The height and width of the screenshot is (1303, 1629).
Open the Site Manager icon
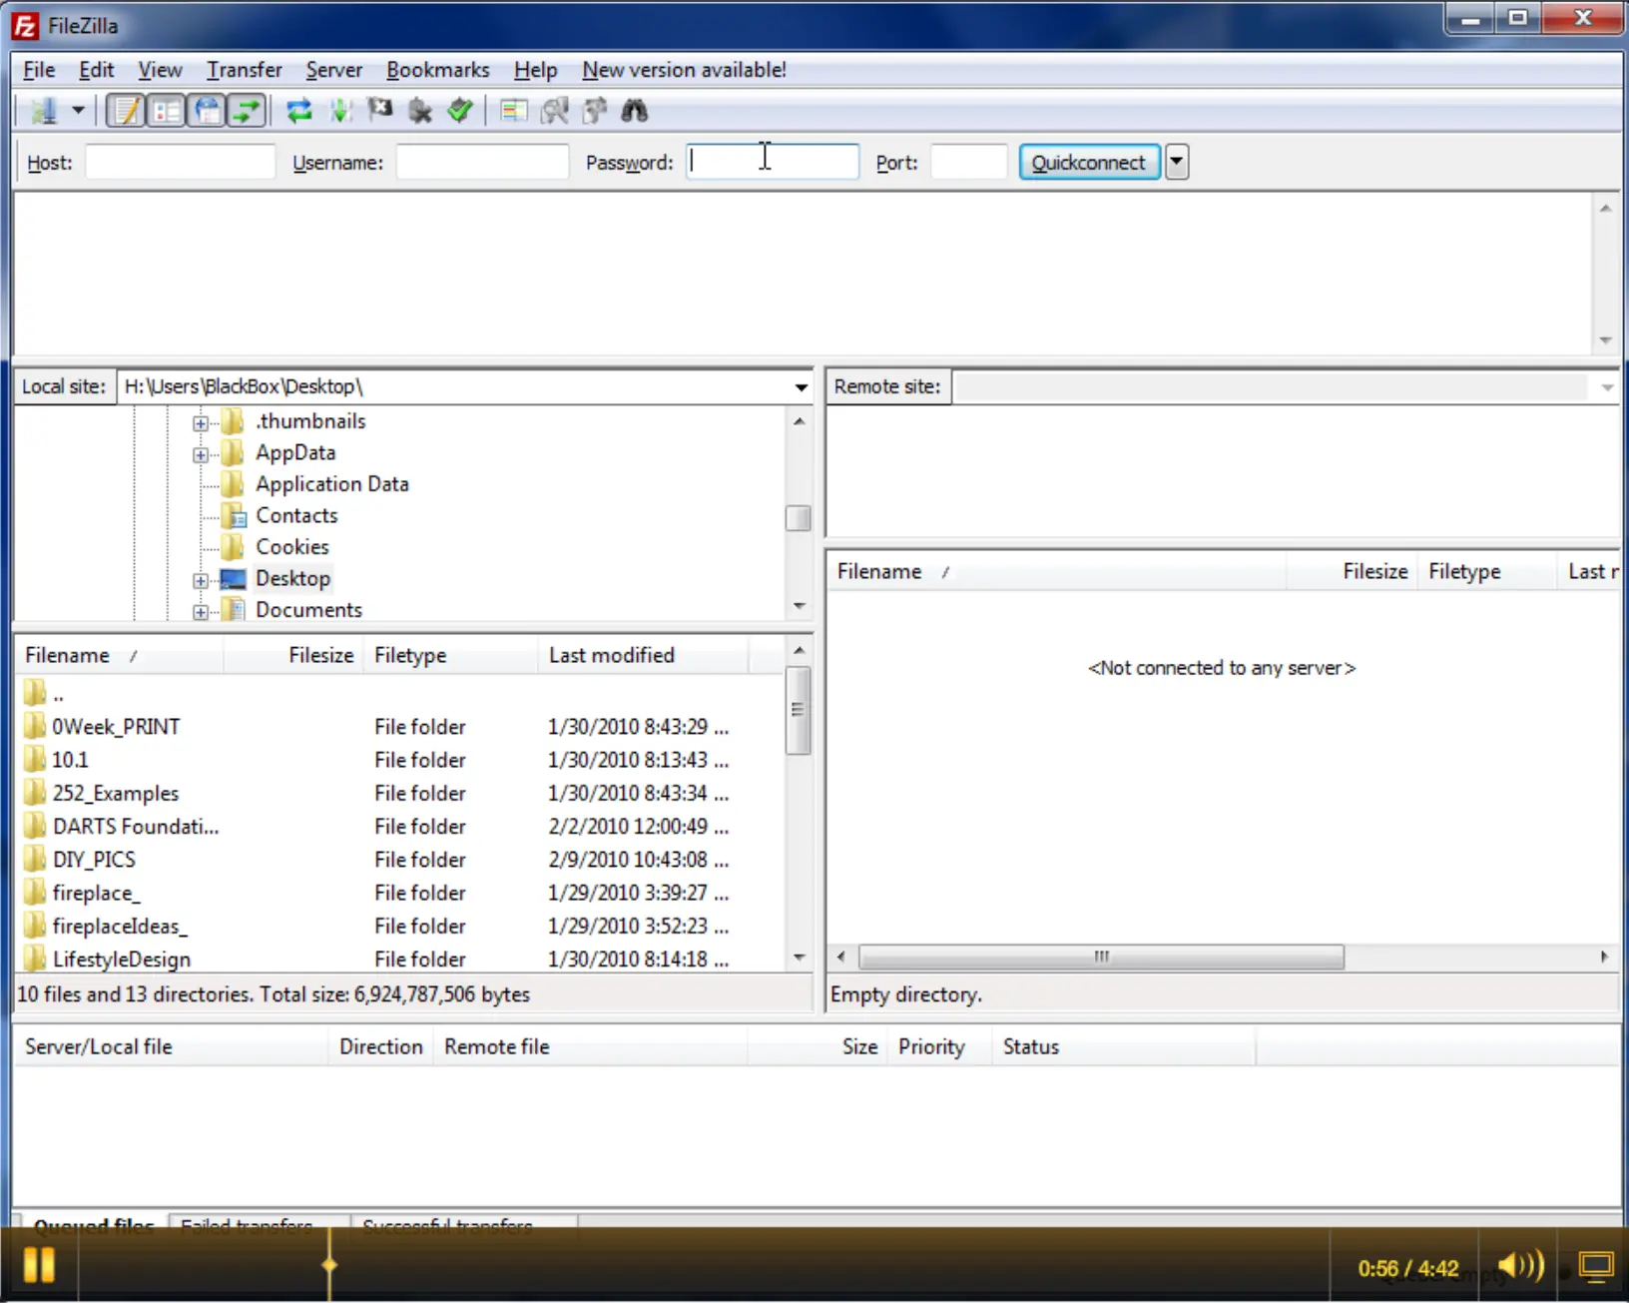(43, 111)
